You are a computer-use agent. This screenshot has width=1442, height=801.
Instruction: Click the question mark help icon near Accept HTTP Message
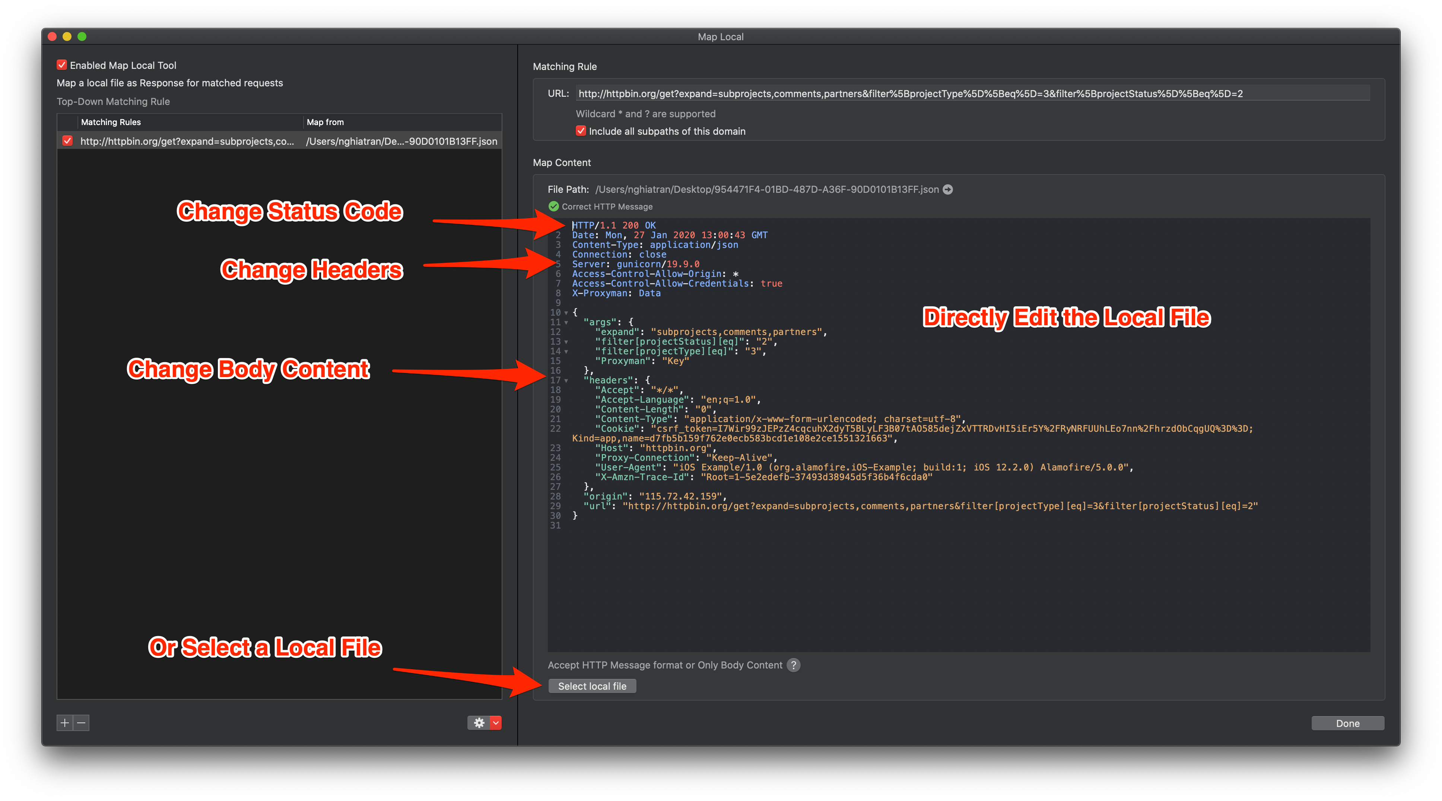793,665
